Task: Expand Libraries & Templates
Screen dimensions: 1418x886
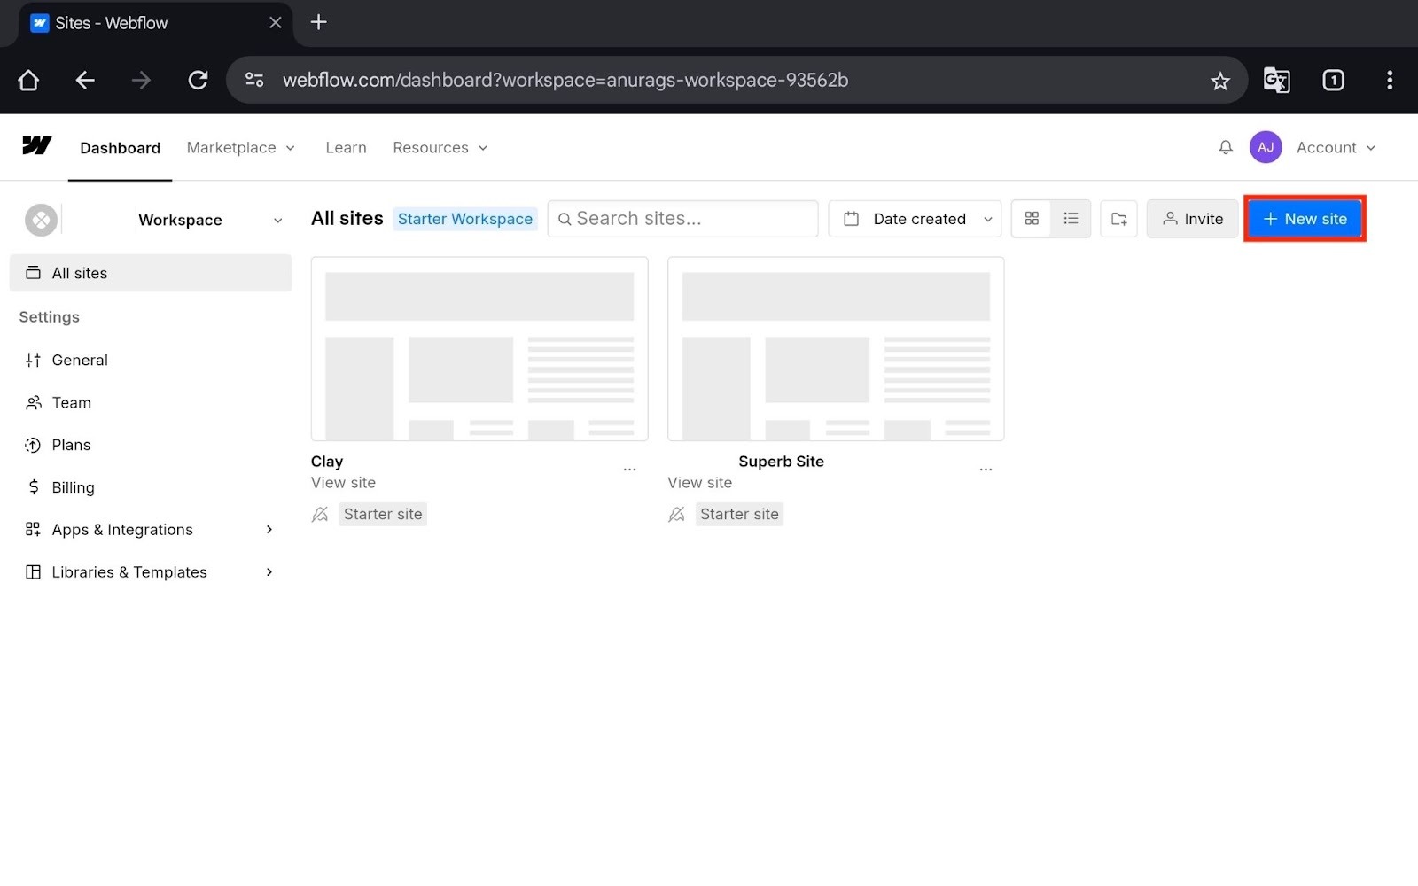Action: (x=151, y=572)
